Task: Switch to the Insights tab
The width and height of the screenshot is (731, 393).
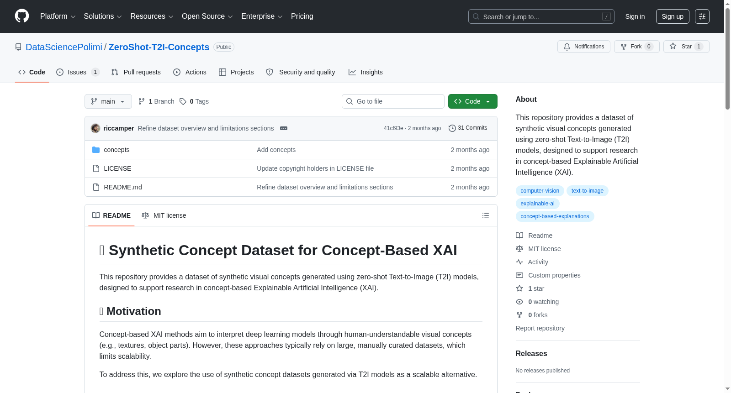Action: [x=365, y=72]
